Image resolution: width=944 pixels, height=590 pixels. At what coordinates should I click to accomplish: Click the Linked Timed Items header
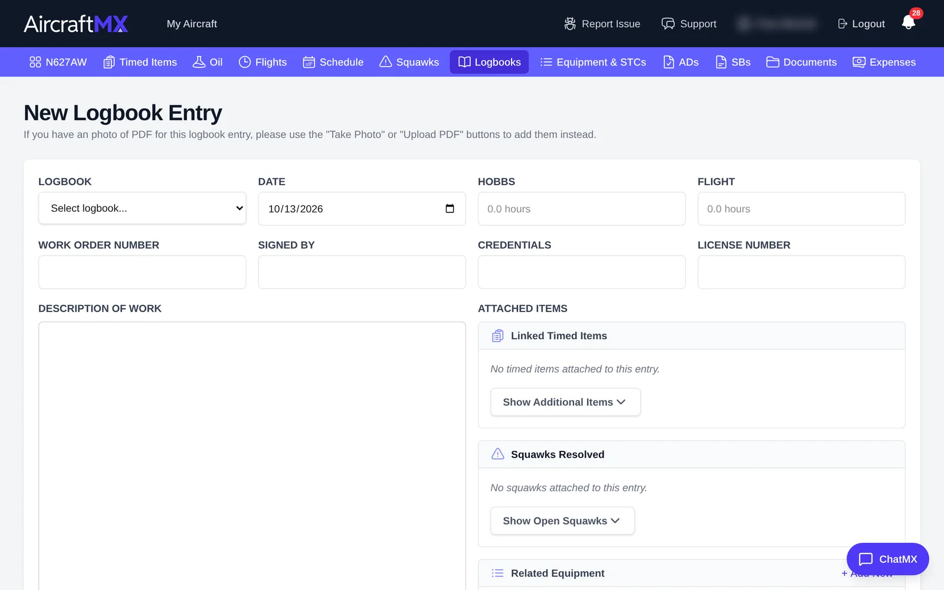(691, 336)
